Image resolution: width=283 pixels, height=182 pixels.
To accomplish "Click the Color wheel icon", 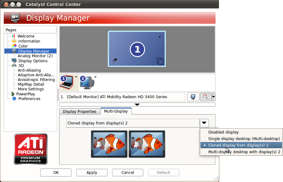I will point(14,46).
